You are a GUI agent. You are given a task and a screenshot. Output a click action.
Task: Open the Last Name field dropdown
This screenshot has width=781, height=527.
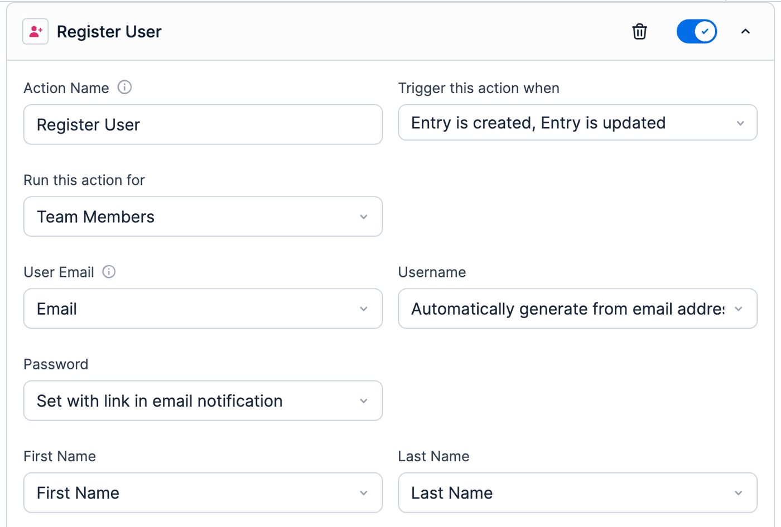577,493
